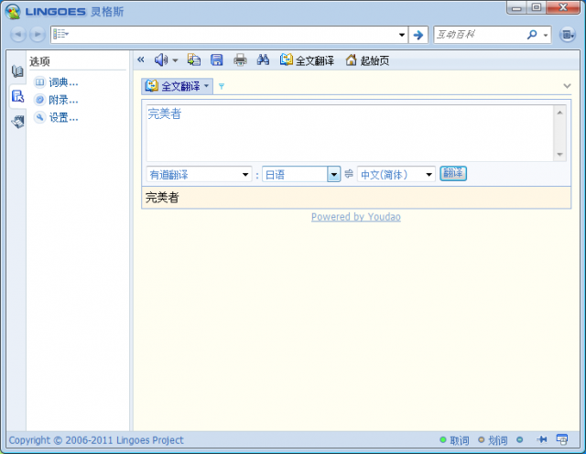Go forward with the navigation forward arrow
The image size is (586, 454).
[38, 35]
